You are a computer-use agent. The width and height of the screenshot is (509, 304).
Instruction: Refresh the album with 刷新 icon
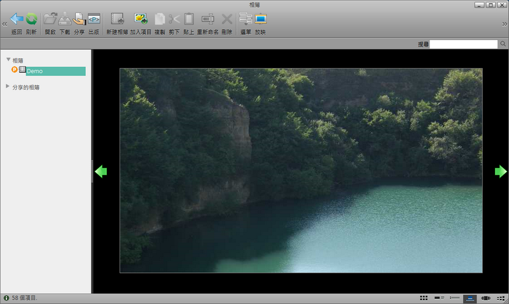[31, 20]
